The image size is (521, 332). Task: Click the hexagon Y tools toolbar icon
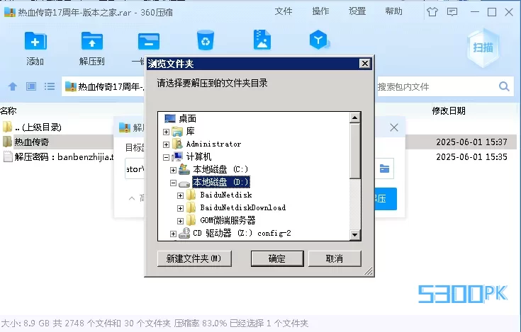[x=319, y=40]
